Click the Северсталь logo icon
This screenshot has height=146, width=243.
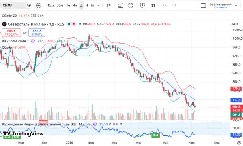pyautogui.click(x=4, y=24)
